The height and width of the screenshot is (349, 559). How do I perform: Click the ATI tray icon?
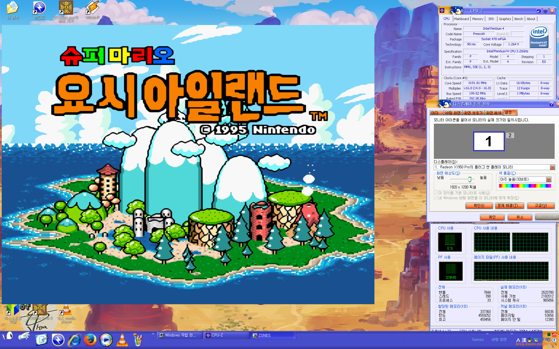coord(554,335)
